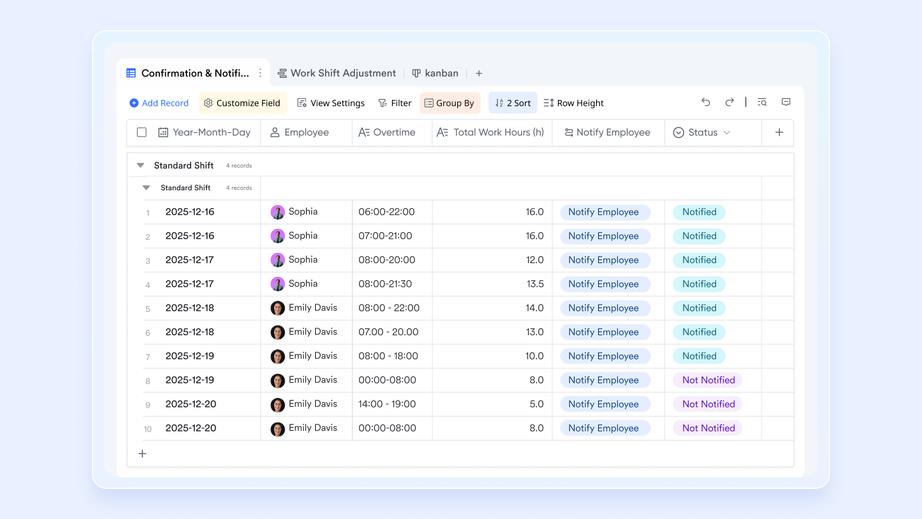Open Row Height options
This screenshot has width=922, height=519.
573,103
